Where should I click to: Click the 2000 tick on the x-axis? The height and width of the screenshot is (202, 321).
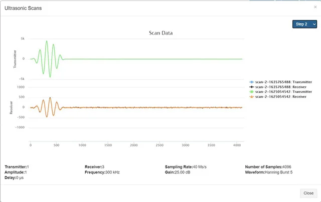click(133, 145)
